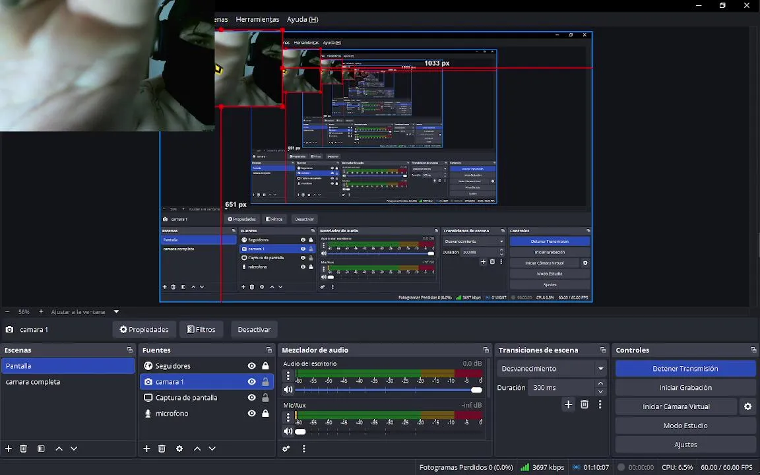This screenshot has width=760, height=475.
Task: Mute Audio del escritorio speaker icon
Action: point(288,390)
